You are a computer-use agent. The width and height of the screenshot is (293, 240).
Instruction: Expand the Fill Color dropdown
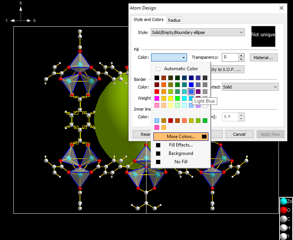tap(184, 57)
